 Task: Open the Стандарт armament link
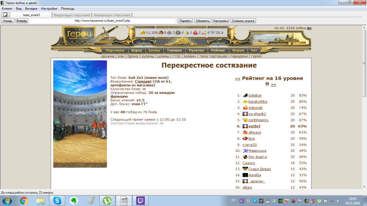pyautogui.click(x=143, y=81)
